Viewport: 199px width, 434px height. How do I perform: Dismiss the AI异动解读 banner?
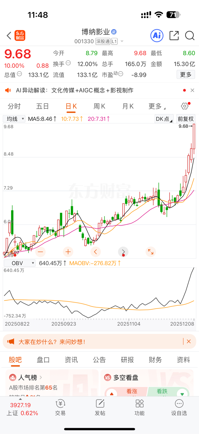pyautogui.click(x=192, y=90)
